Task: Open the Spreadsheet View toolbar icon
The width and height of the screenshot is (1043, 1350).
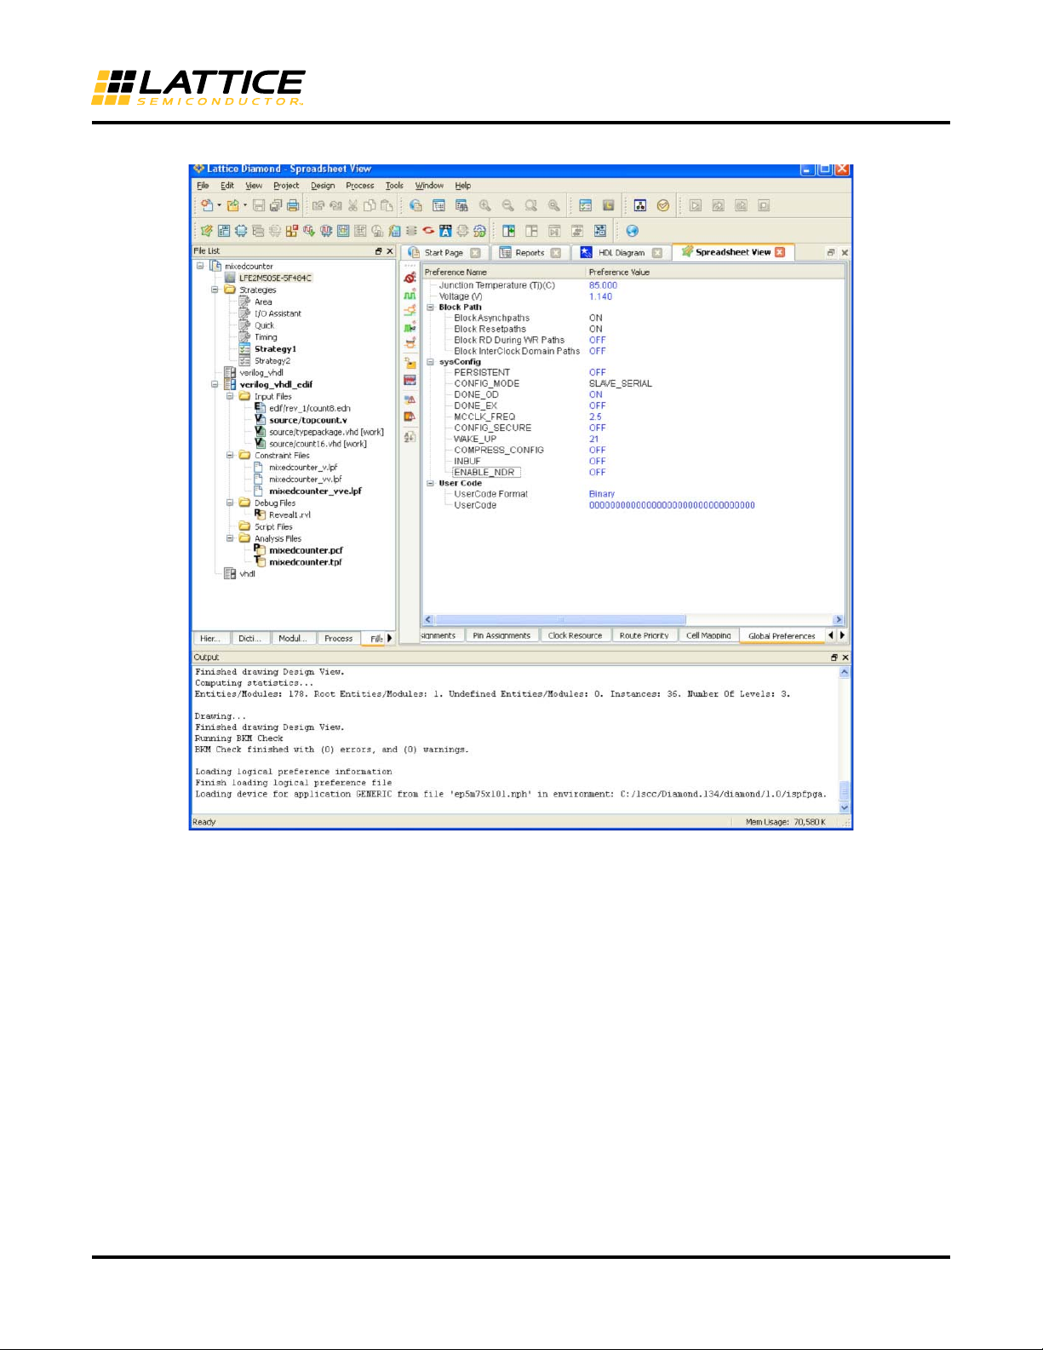Action: click(206, 231)
